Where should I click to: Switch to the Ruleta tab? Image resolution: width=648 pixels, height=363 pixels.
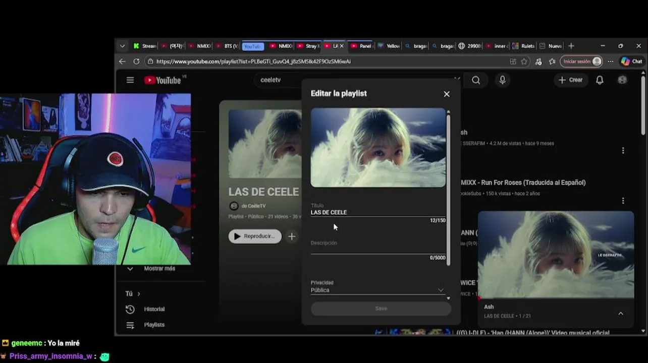pos(523,46)
